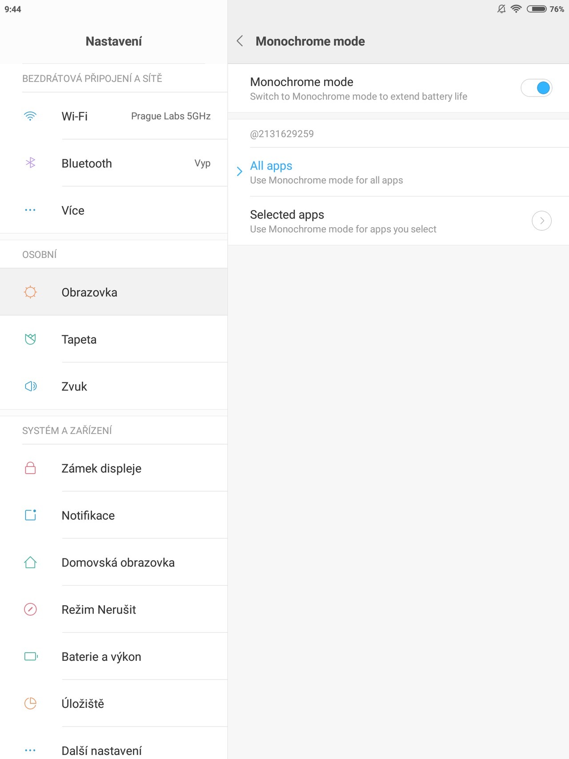The height and width of the screenshot is (759, 569).
Task: Disable the Monochrome mode switch
Action: pyautogui.click(x=537, y=88)
